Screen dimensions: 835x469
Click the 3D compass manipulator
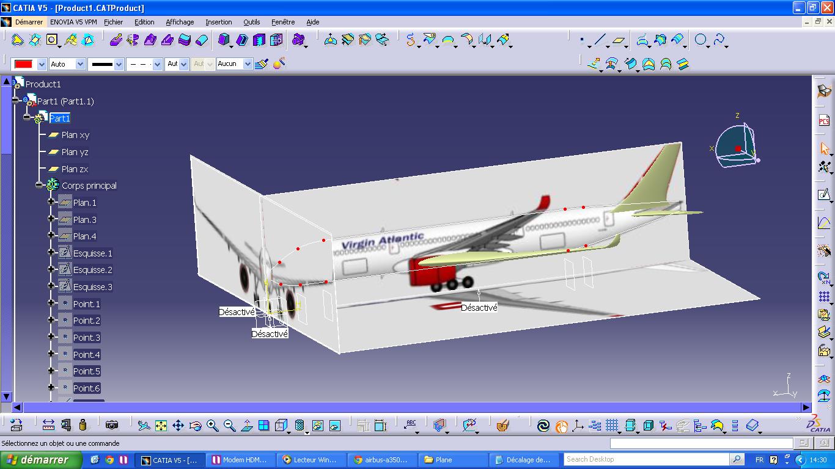(737, 145)
